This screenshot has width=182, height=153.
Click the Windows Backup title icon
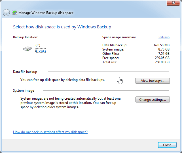15,12
